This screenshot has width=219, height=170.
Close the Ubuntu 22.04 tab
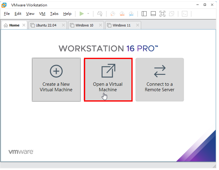[x=63, y=25]
